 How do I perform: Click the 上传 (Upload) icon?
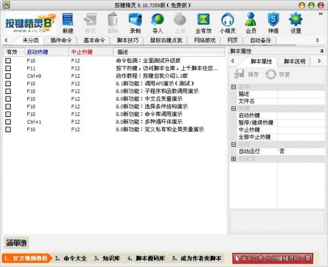coord(180,23)
